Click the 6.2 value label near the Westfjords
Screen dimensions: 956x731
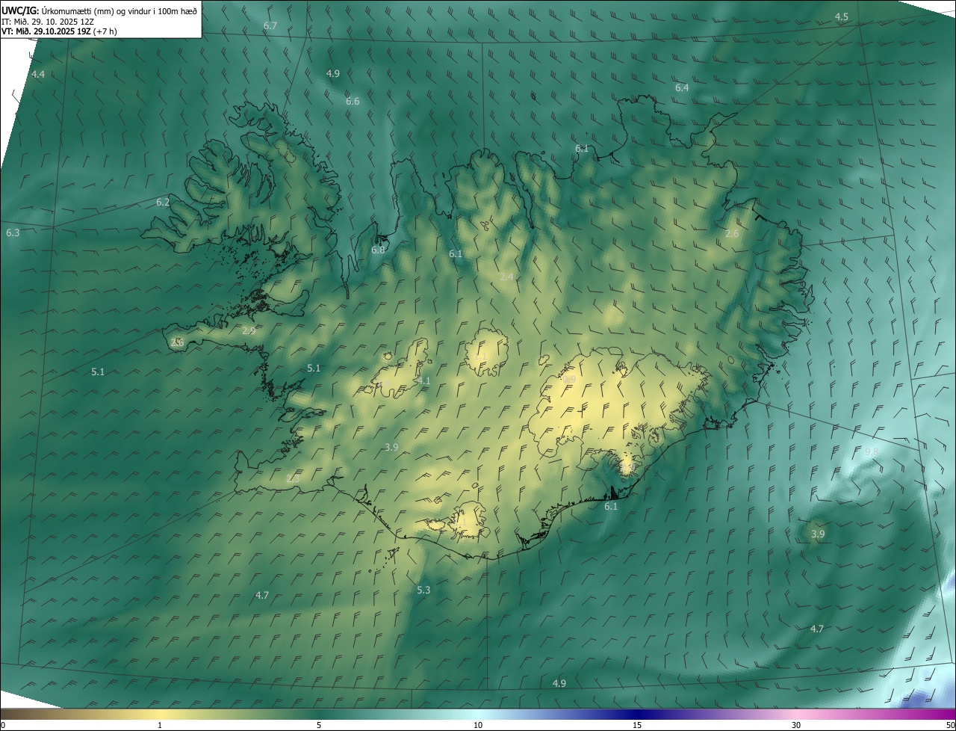click(163, 202)
